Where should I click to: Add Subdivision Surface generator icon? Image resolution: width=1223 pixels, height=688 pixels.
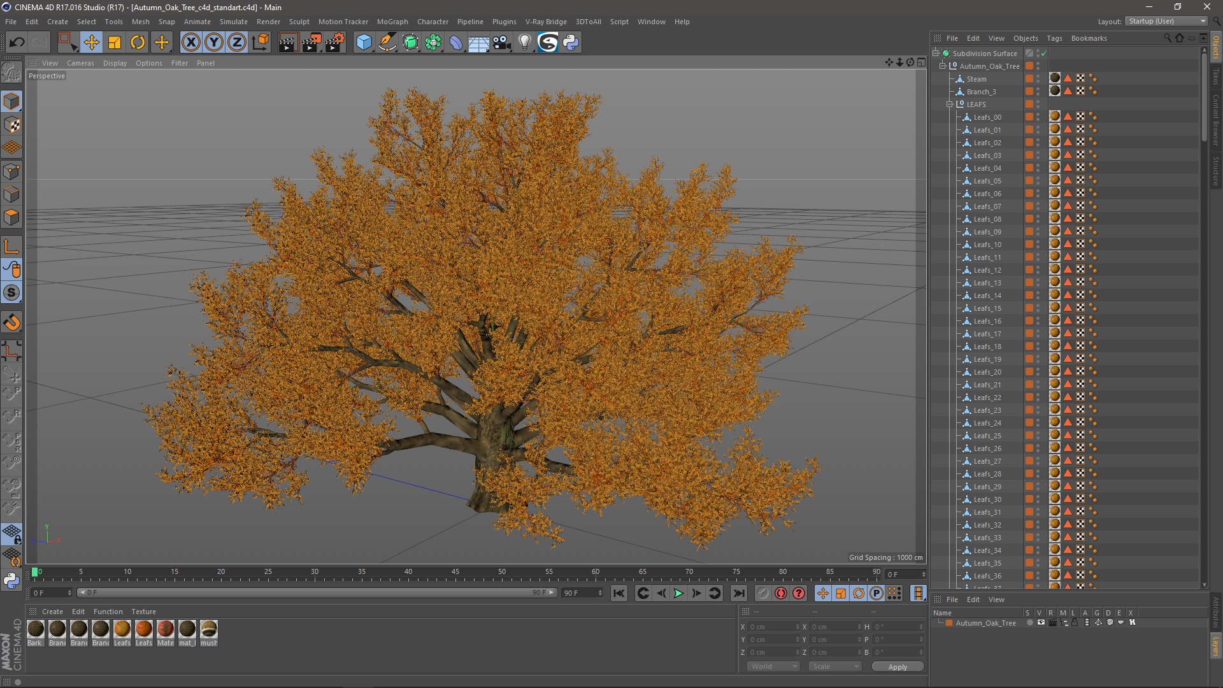tap(411, 43)
